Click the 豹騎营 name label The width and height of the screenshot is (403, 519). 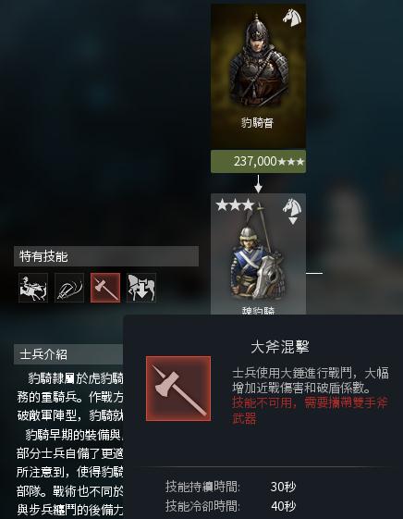point(258,123)
